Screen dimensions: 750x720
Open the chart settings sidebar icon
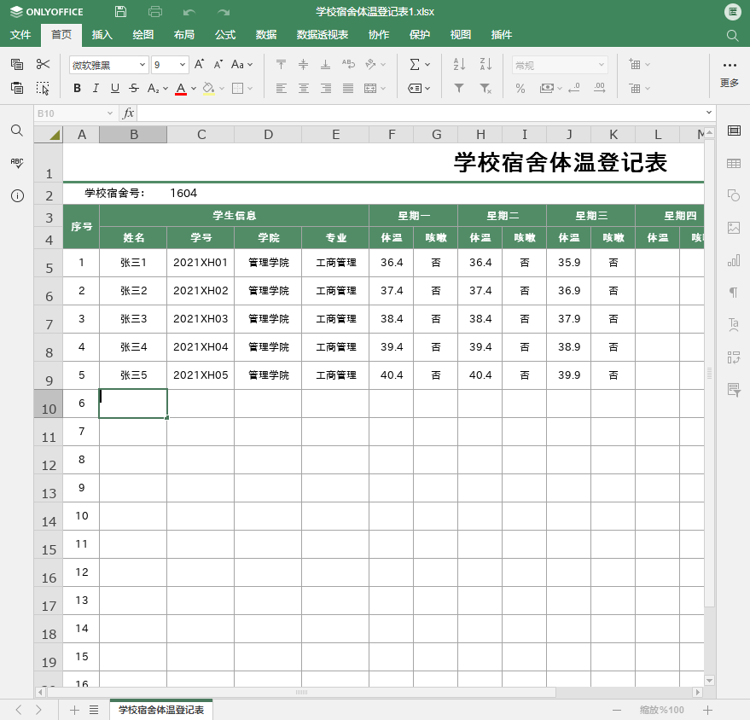pyautogui.click(x=733, y=260)
